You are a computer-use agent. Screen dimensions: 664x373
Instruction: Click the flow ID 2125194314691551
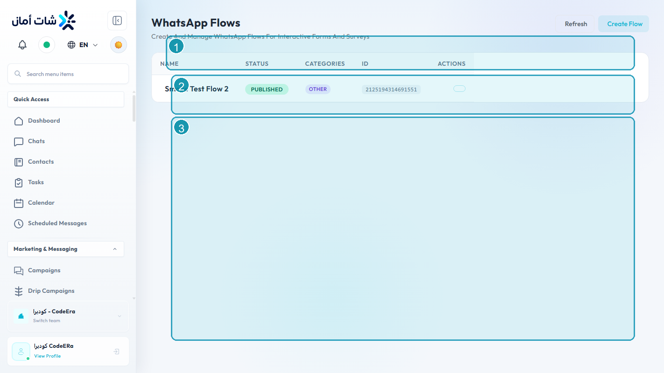click(x=391, y=90)
